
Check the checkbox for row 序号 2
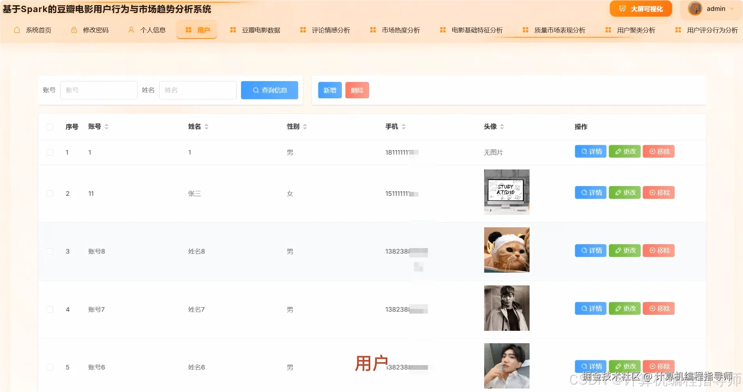click(x=50, y=193)
